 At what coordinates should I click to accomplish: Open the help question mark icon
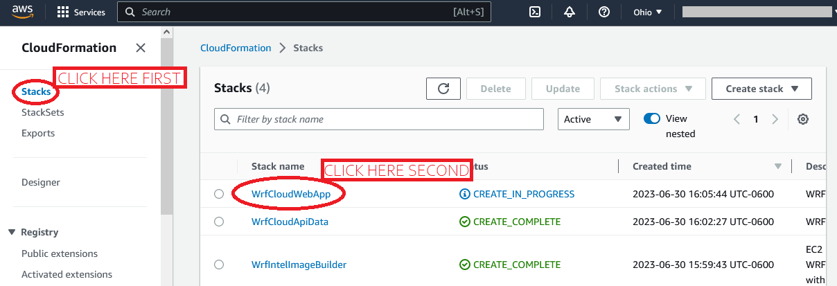pyautogui.click(x=604, y=12)
